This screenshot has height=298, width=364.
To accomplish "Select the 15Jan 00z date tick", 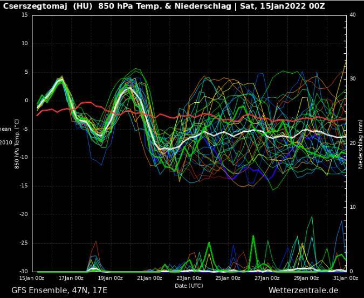I will [x=32, y=278].
